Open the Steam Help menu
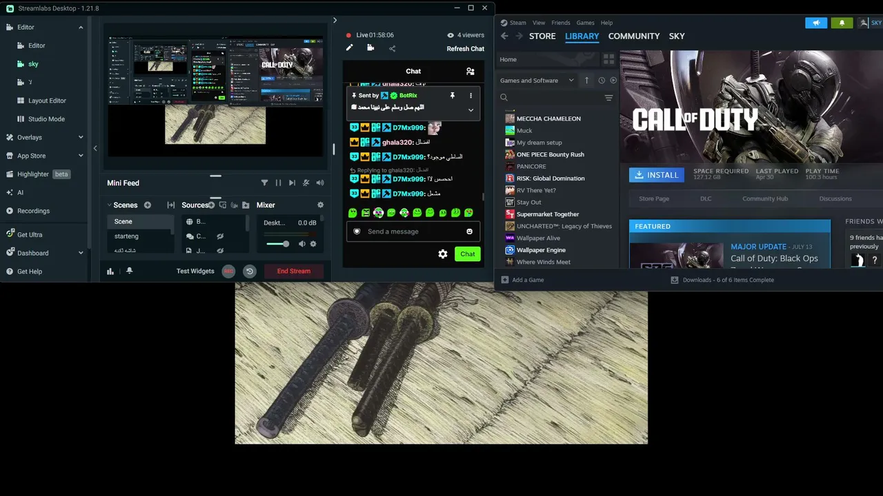 click(606, 23)
